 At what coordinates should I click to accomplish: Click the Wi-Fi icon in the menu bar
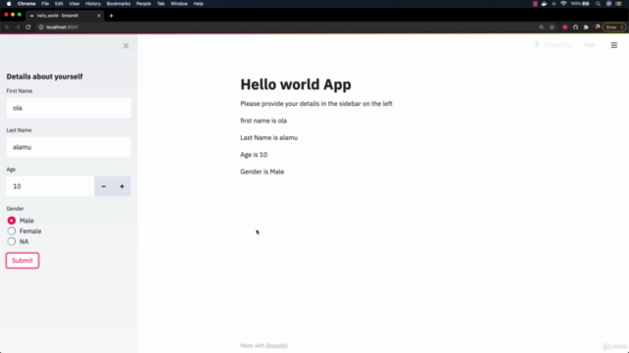563,4
